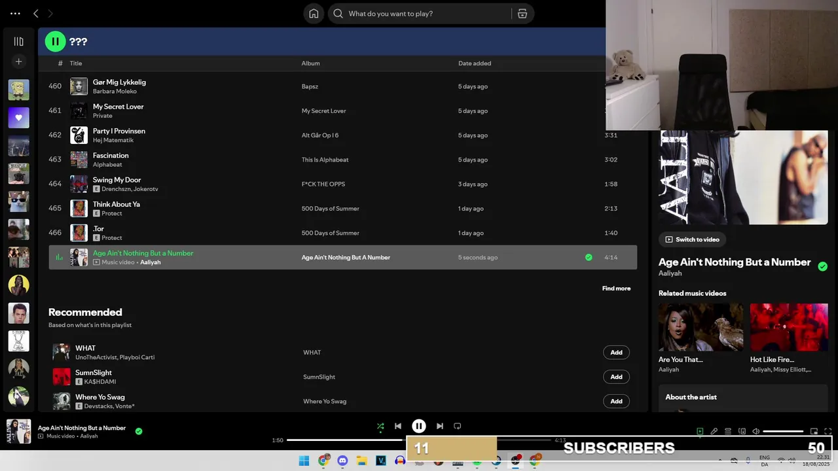Open File Explorer from the taskbar
The height and width of the screenshot is (471, 838).
361,461
